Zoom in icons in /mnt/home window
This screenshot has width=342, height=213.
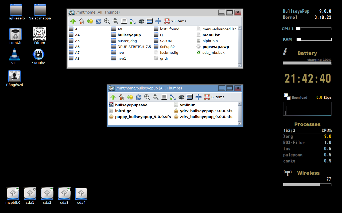point(107,21)
